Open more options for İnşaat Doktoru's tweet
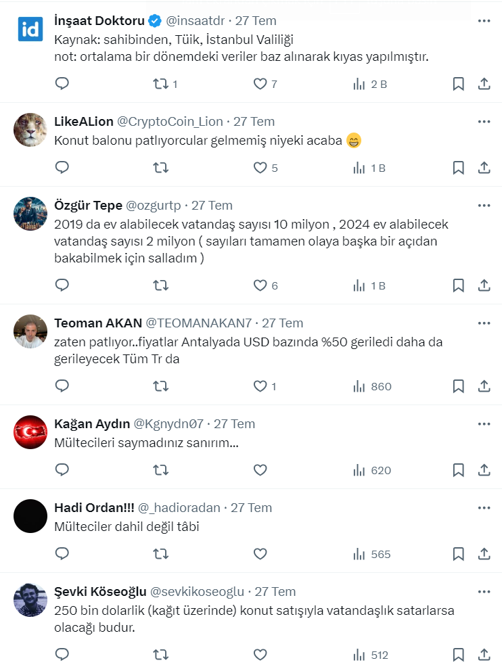The image size is (502, 671). click(484, 21)
